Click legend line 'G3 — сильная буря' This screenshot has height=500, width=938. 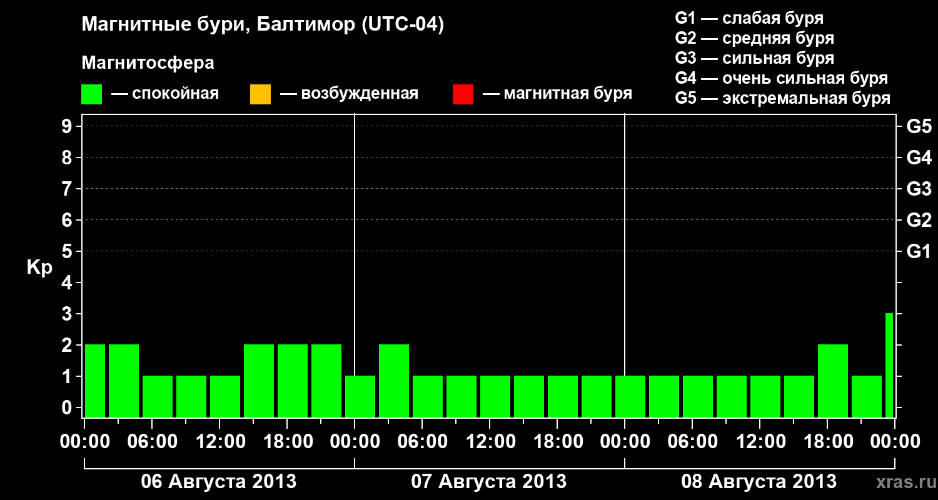(755, 58)
